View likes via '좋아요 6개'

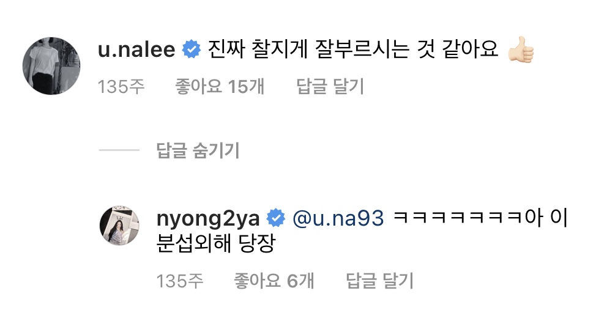[274, 281]
